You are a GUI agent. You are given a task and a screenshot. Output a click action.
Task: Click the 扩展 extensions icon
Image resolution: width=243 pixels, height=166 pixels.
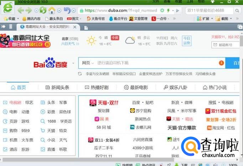[x=199, y=19]
